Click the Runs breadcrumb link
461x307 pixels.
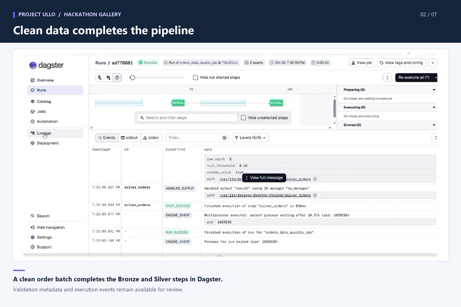(101, 63)
